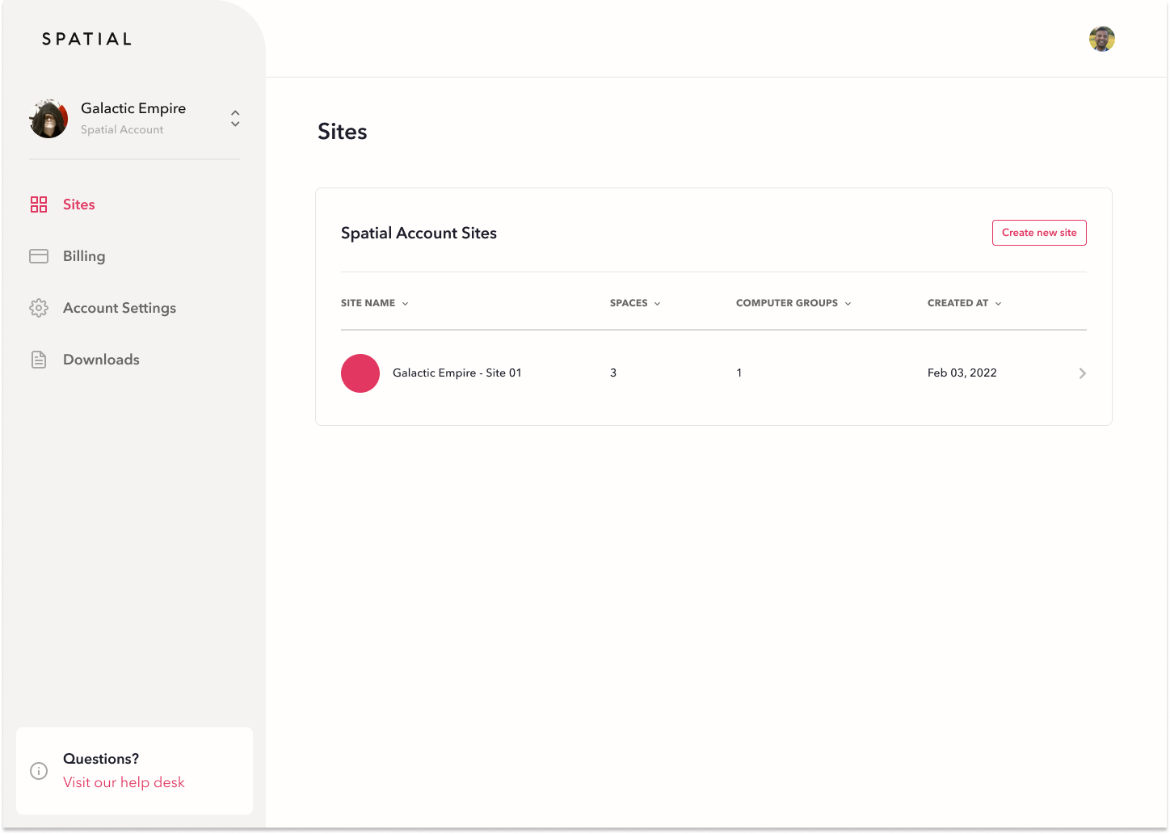This screenshot has height=834, width=1170.
Task: Open the Downloads menu item
Action: [101, 360]
